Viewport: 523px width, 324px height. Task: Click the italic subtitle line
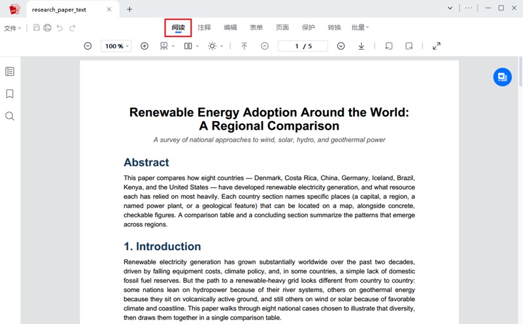click(x=269, y=139)
